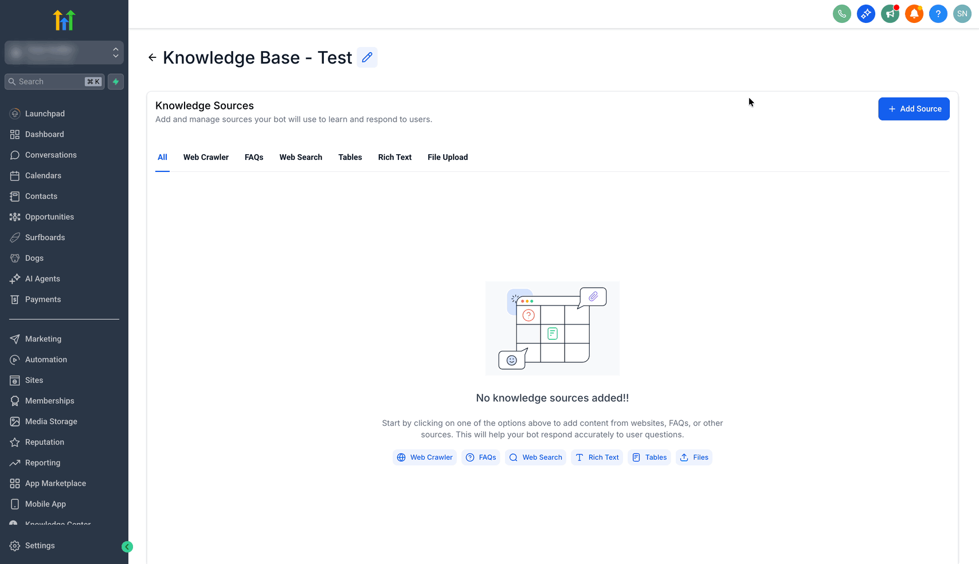The image size is (979, 564).
Task: Collapse the sidebar with the green chevron
Action: pos(127,547)
